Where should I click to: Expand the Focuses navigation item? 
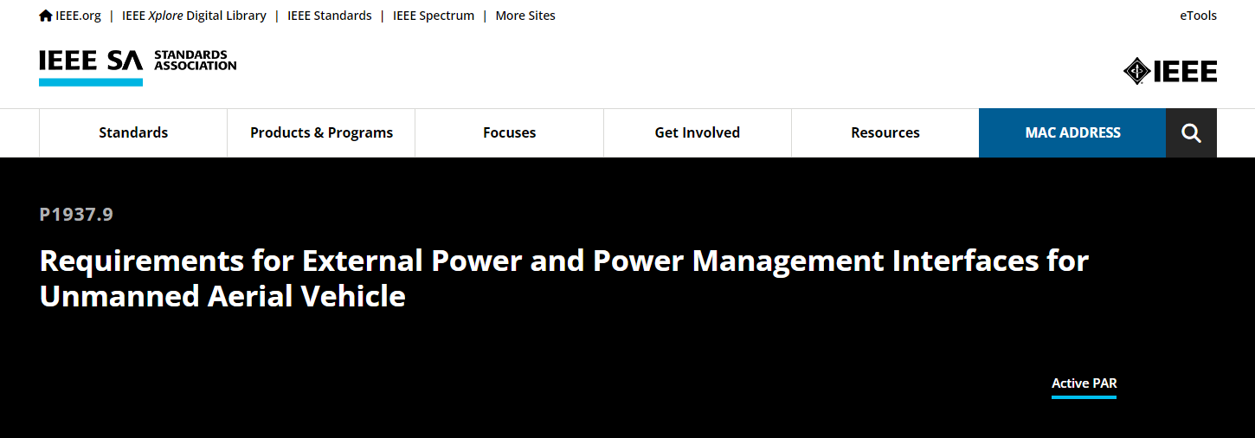(509, 132)
